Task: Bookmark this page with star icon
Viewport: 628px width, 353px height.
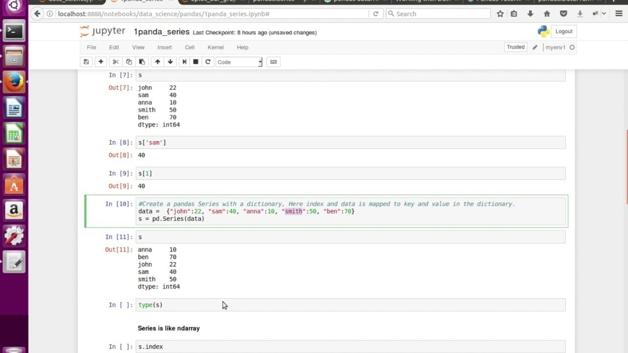Action: [x=500, y=14]
